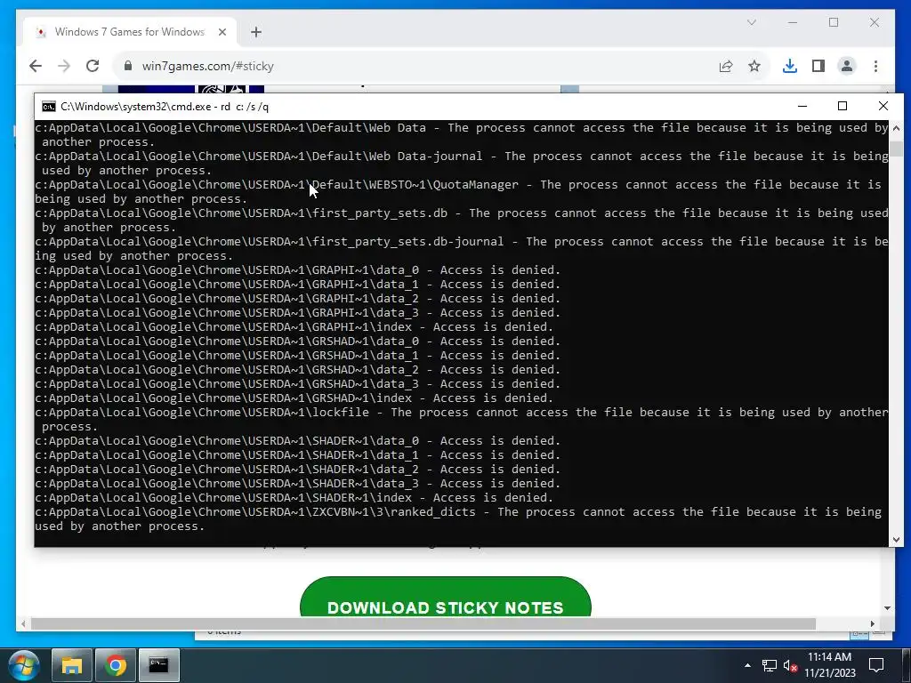
Task: Open Chrome three-dot menu
Action: coord(875,66)
